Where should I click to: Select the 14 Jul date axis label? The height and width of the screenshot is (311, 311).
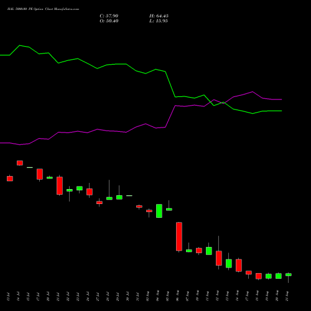coord(18,296)
